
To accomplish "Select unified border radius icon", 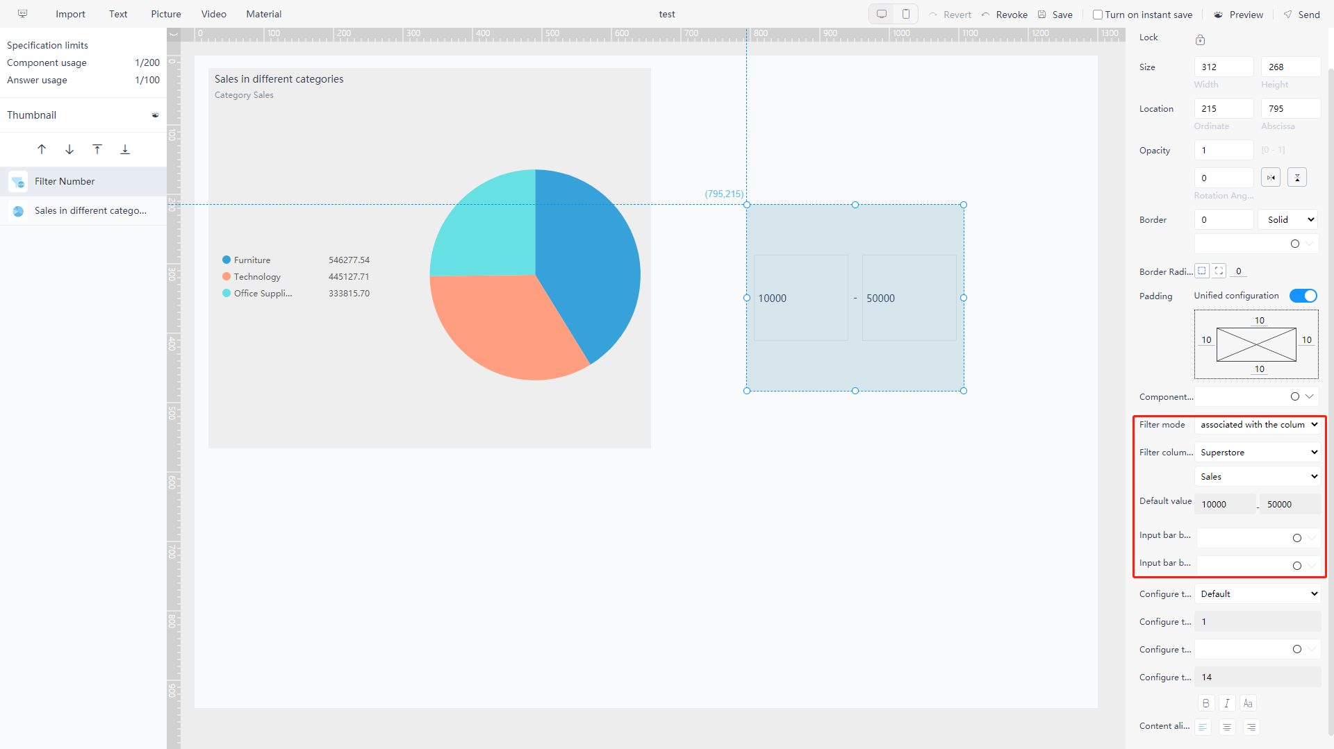I will point(1202,271).
